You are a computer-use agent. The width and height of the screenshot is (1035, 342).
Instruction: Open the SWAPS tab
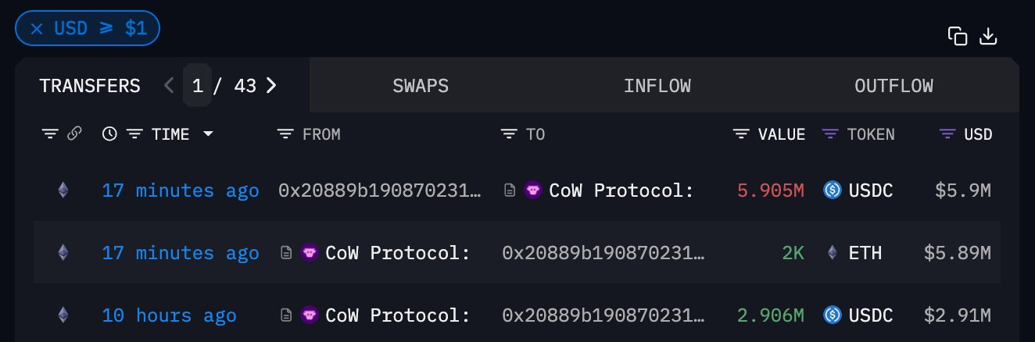[421, 86]
